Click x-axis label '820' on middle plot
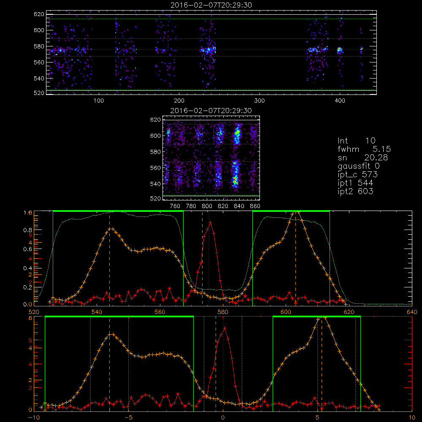 223,206
